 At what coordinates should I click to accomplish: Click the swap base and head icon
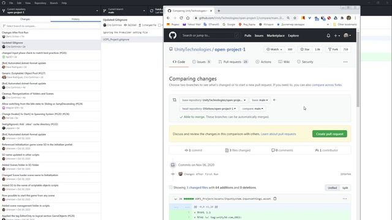tap(175, 100)
